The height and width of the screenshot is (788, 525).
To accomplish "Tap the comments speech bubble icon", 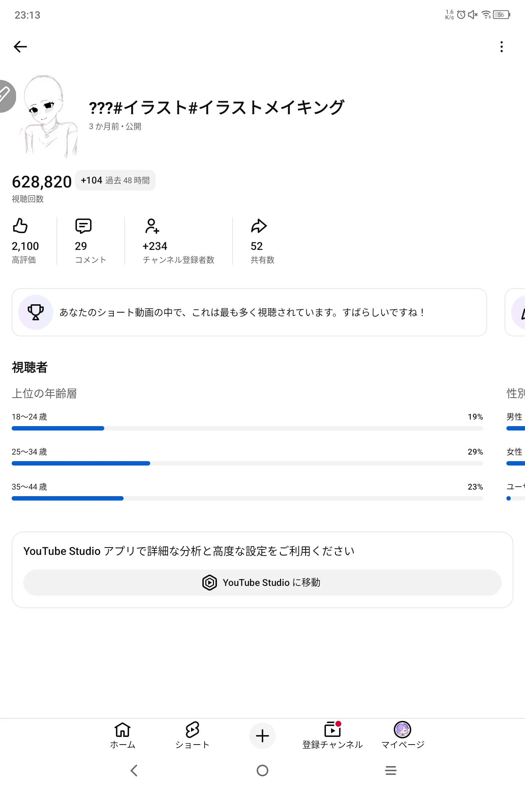I will click(83, 226).
